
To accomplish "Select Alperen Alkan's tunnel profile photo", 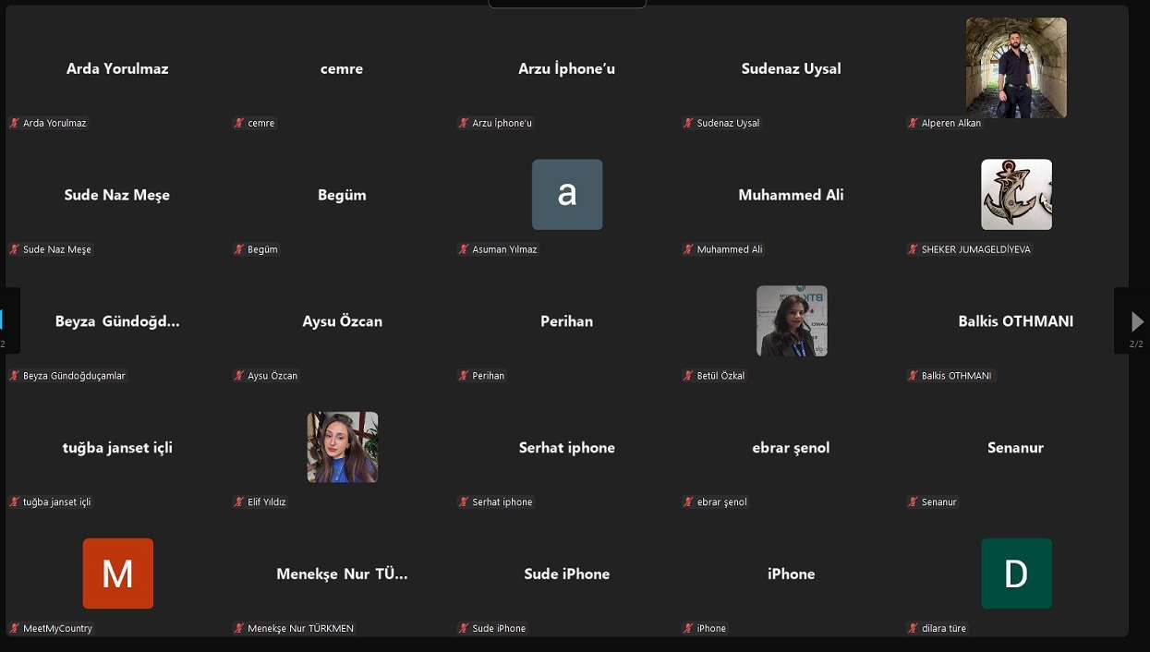I will pos(1015,67).
